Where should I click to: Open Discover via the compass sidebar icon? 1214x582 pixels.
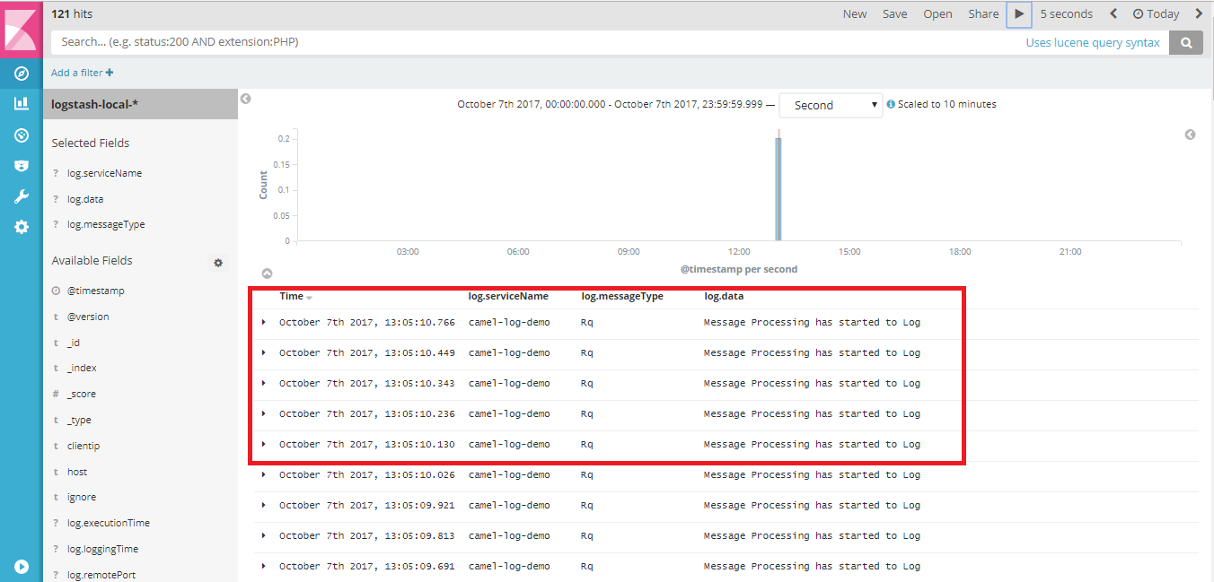pos(22,74)
